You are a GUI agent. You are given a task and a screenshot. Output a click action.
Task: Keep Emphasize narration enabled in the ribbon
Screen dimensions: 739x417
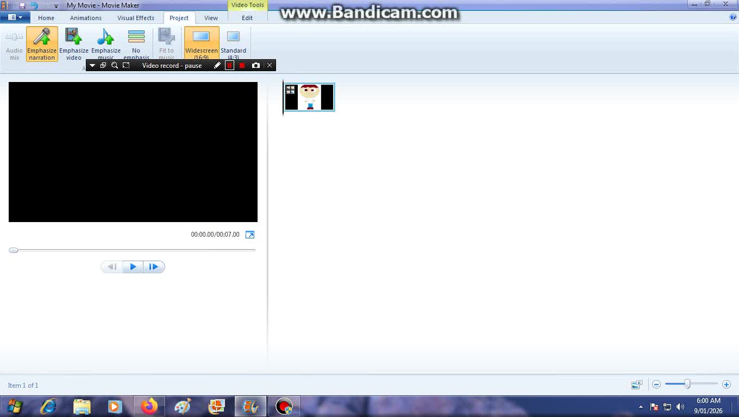[42, 43]
